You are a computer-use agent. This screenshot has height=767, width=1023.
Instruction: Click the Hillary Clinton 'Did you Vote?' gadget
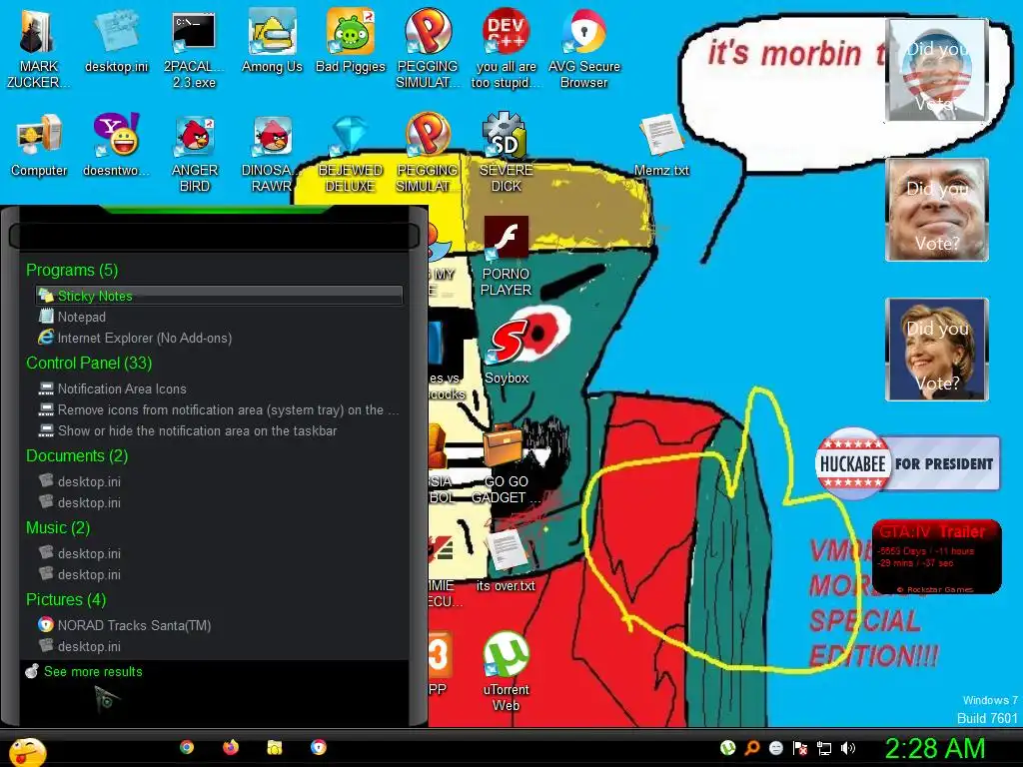937,349
